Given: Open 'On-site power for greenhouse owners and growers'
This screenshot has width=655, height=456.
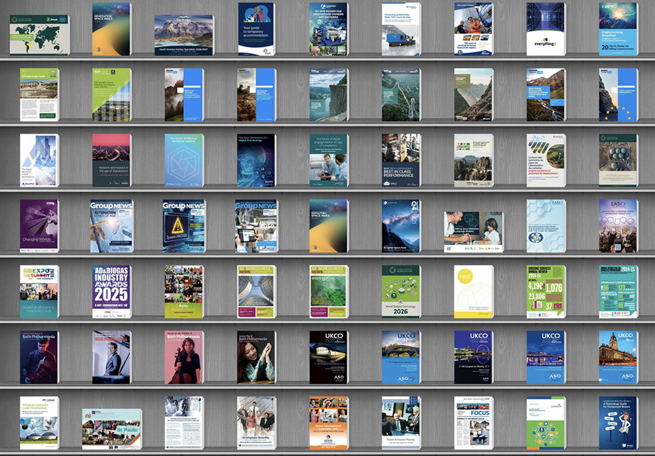Looking at the screenshot, I should tap(329, 29).
